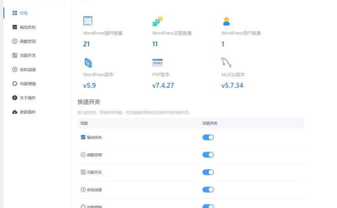The height and width of the screenshot is (208, 337).
Task: Click the 功能开关 row label in table
Action: pos(94,172)
